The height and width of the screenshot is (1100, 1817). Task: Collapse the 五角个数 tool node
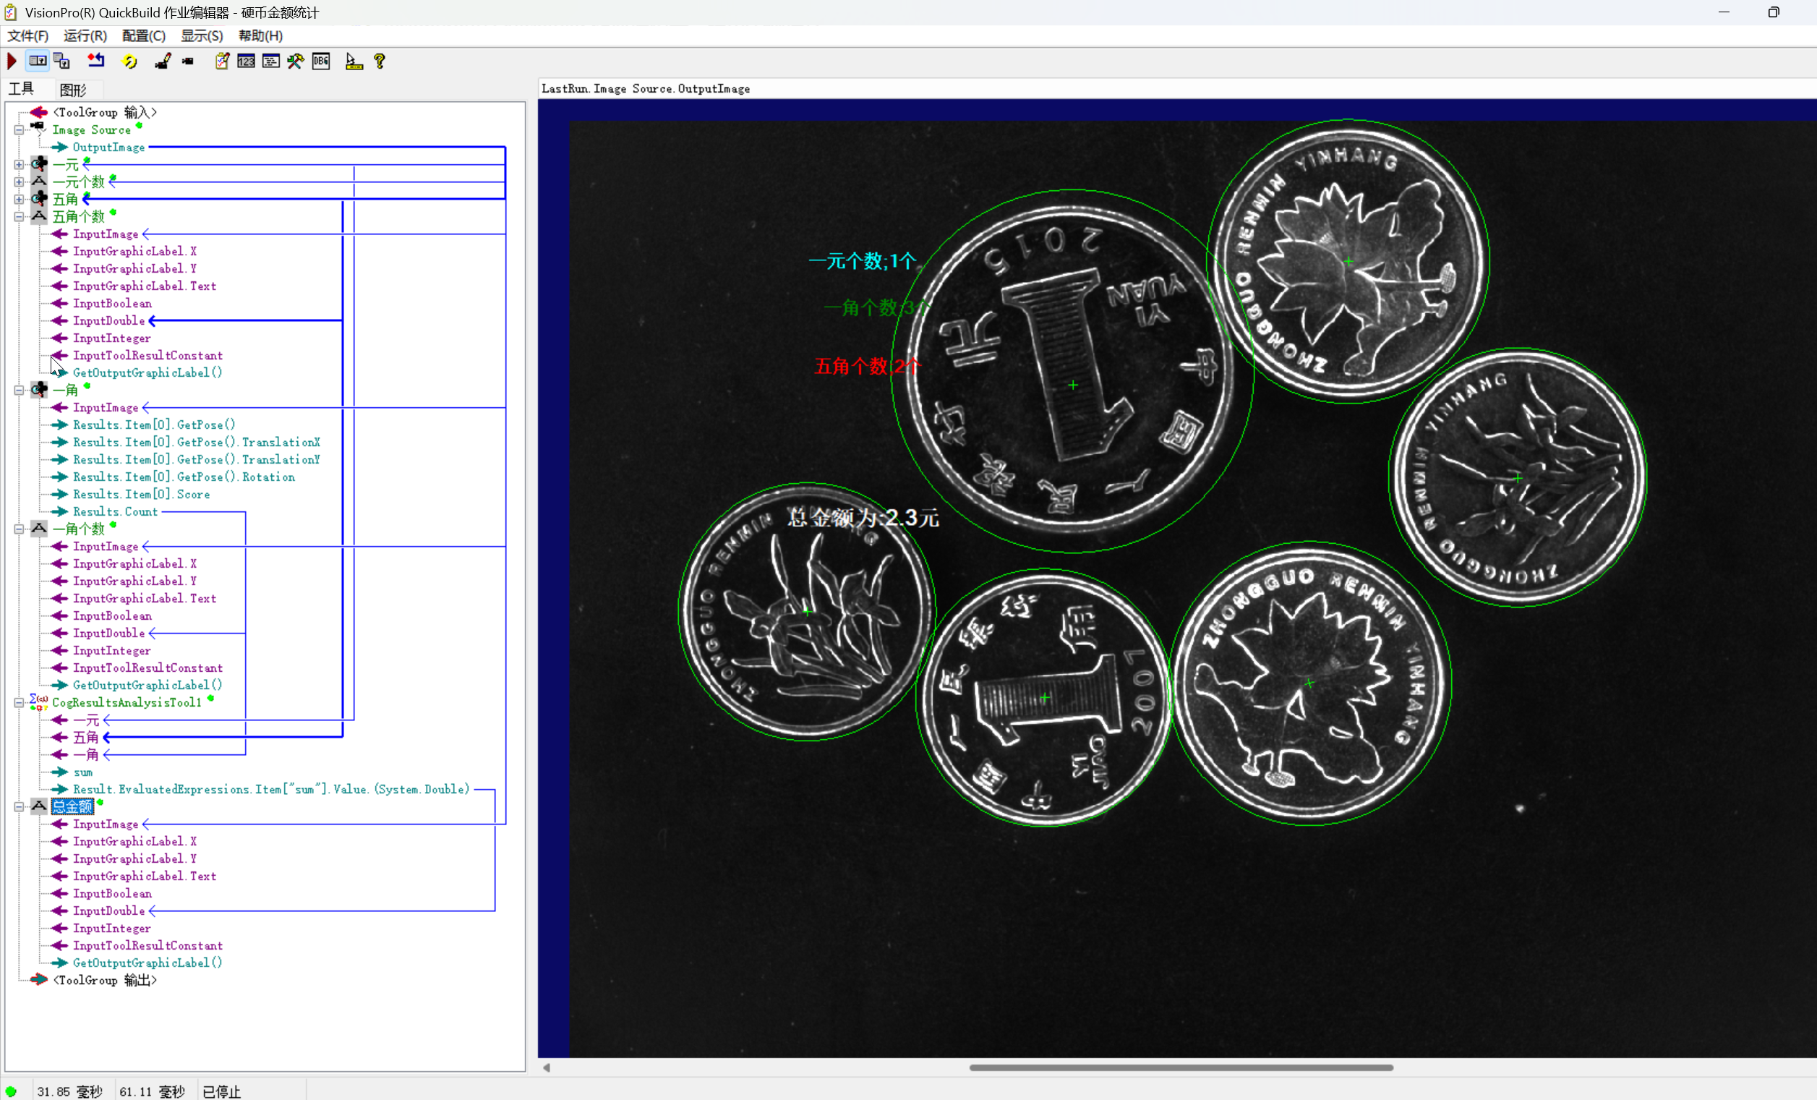pyautogui.click(x=20, y=217)
